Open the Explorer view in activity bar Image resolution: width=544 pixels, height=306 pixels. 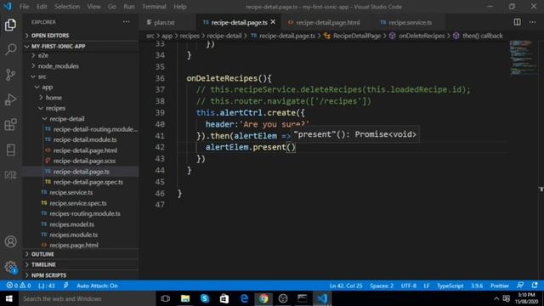point(10,25)
